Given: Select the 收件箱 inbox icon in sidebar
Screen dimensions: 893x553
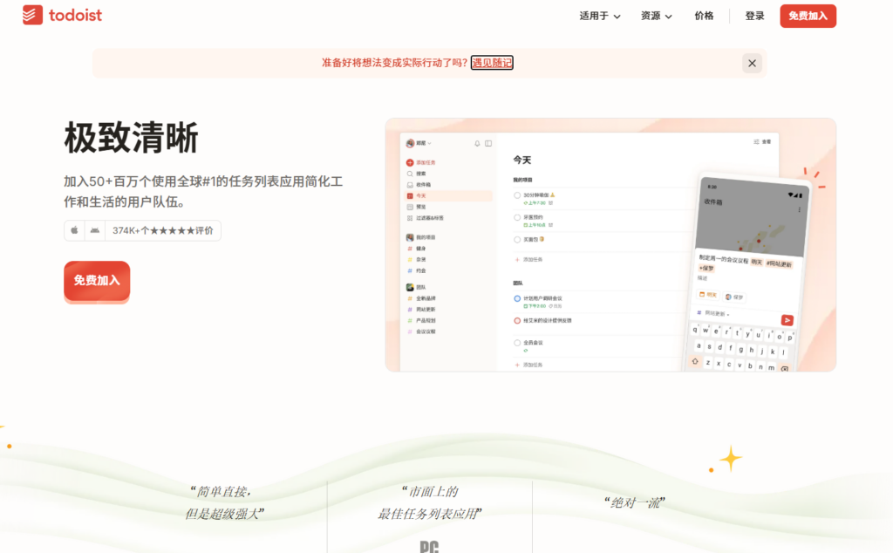Looking at the screenshot, I should (x=408, y=182).
